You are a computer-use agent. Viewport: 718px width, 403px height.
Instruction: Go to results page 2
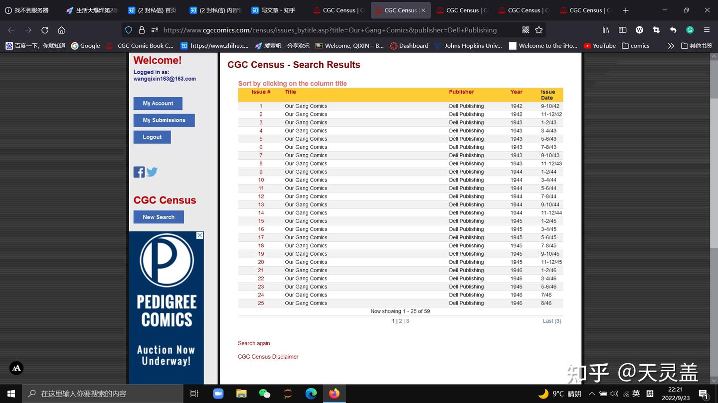coord(400,321)
